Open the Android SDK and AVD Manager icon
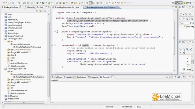Image resolution: width=195 pixels, height=109 pixels. tap(19, 3)
